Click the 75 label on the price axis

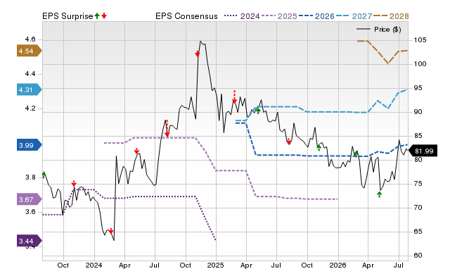click(418, 184)
